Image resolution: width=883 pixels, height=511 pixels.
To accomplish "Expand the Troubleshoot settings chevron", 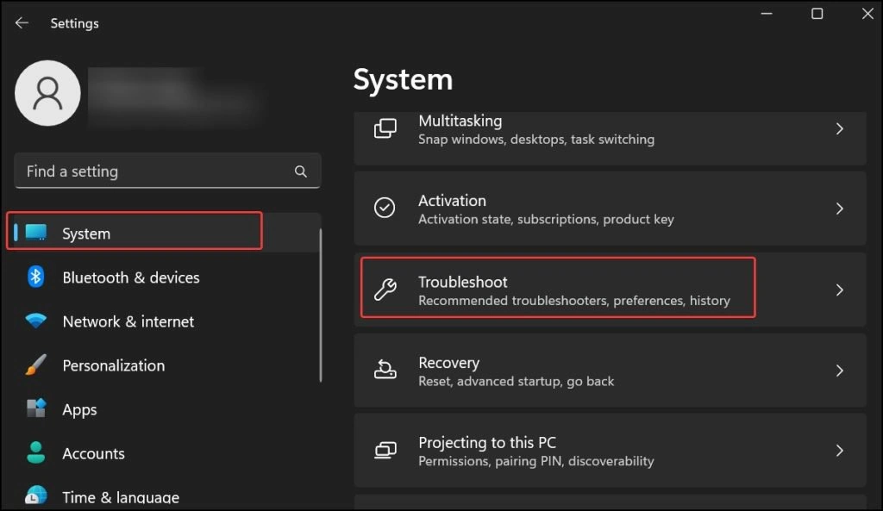I will 839,289.
